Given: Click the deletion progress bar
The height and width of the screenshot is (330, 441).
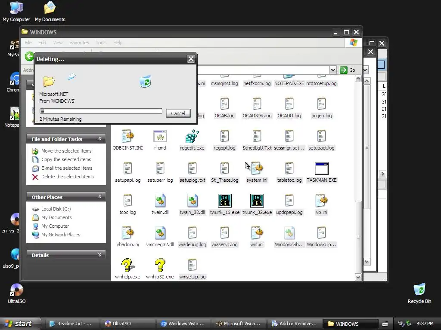Looking at the screenshot, I should coord(101,111).
